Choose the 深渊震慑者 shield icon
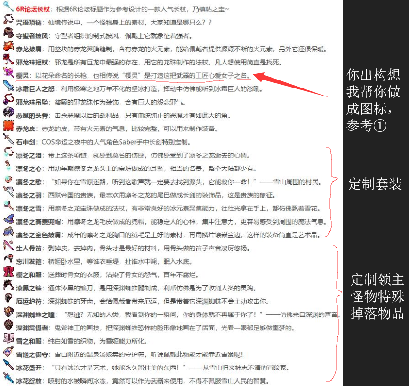This screenshot has height=386, width=409. pos(8,325)
